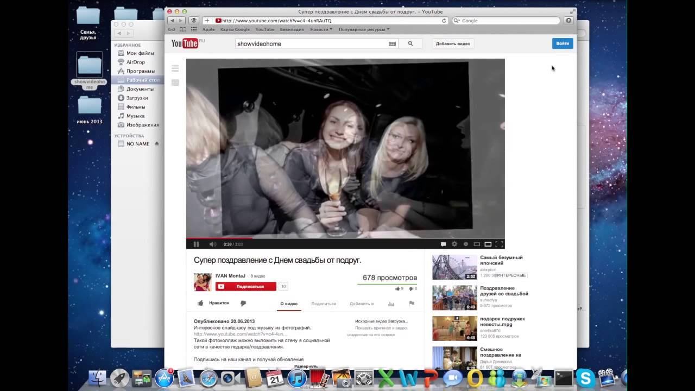Image resolution: width=695 pixels, height=391 pixels.
Task: Open the Apple bookmark
Action: click(208, 29)
